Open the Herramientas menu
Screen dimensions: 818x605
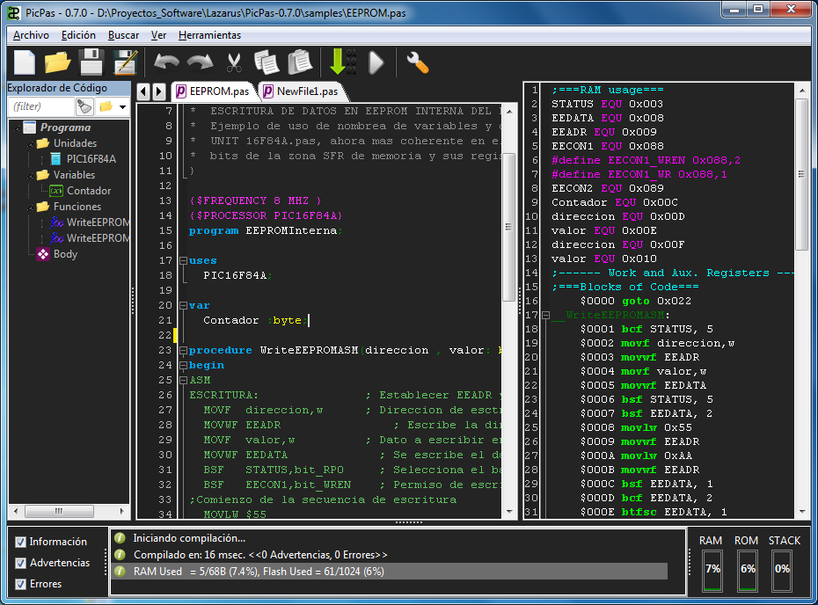[209, 35]
